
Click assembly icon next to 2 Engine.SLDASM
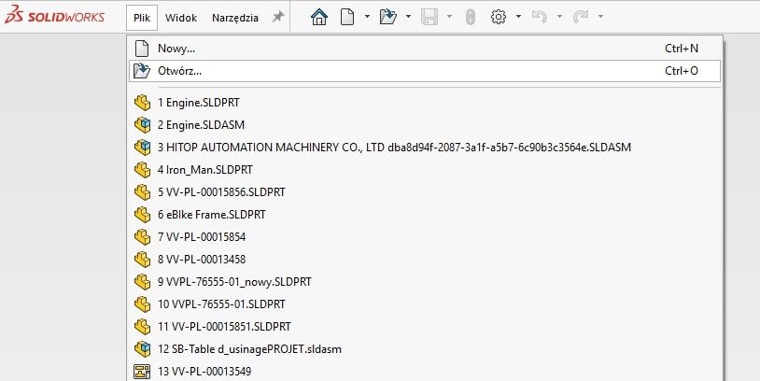pyautogui.click(x=142, y=125)
